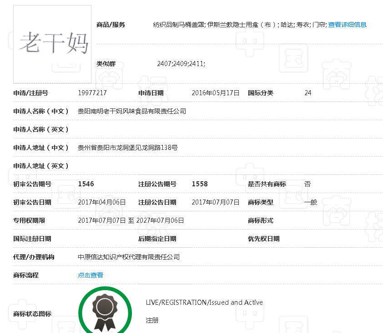The image size is (383, 333).
Task: Click the 申请人地址（中文） label
Action: 40,148
